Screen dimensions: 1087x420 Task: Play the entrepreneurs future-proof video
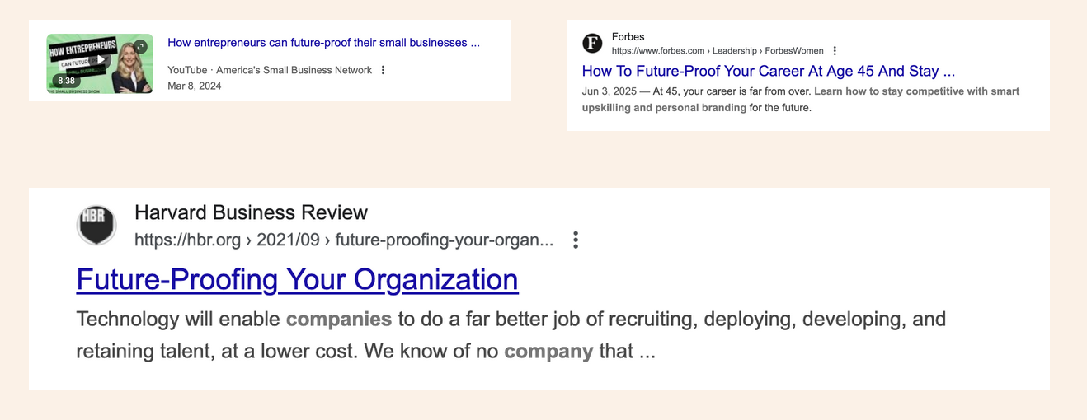coord(100,60)
